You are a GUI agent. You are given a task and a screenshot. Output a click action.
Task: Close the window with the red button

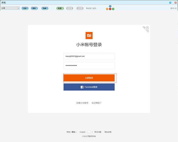coord(175,2)
